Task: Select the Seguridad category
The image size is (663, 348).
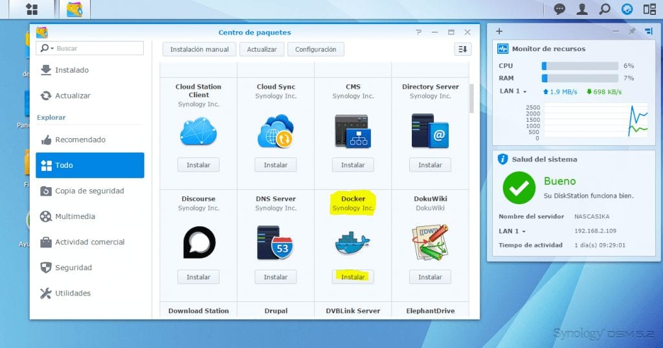Action: (89, 268)
